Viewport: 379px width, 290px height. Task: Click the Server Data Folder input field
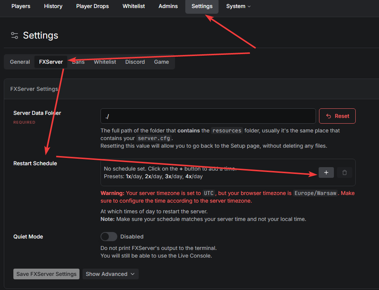click(x=208, y=116)
